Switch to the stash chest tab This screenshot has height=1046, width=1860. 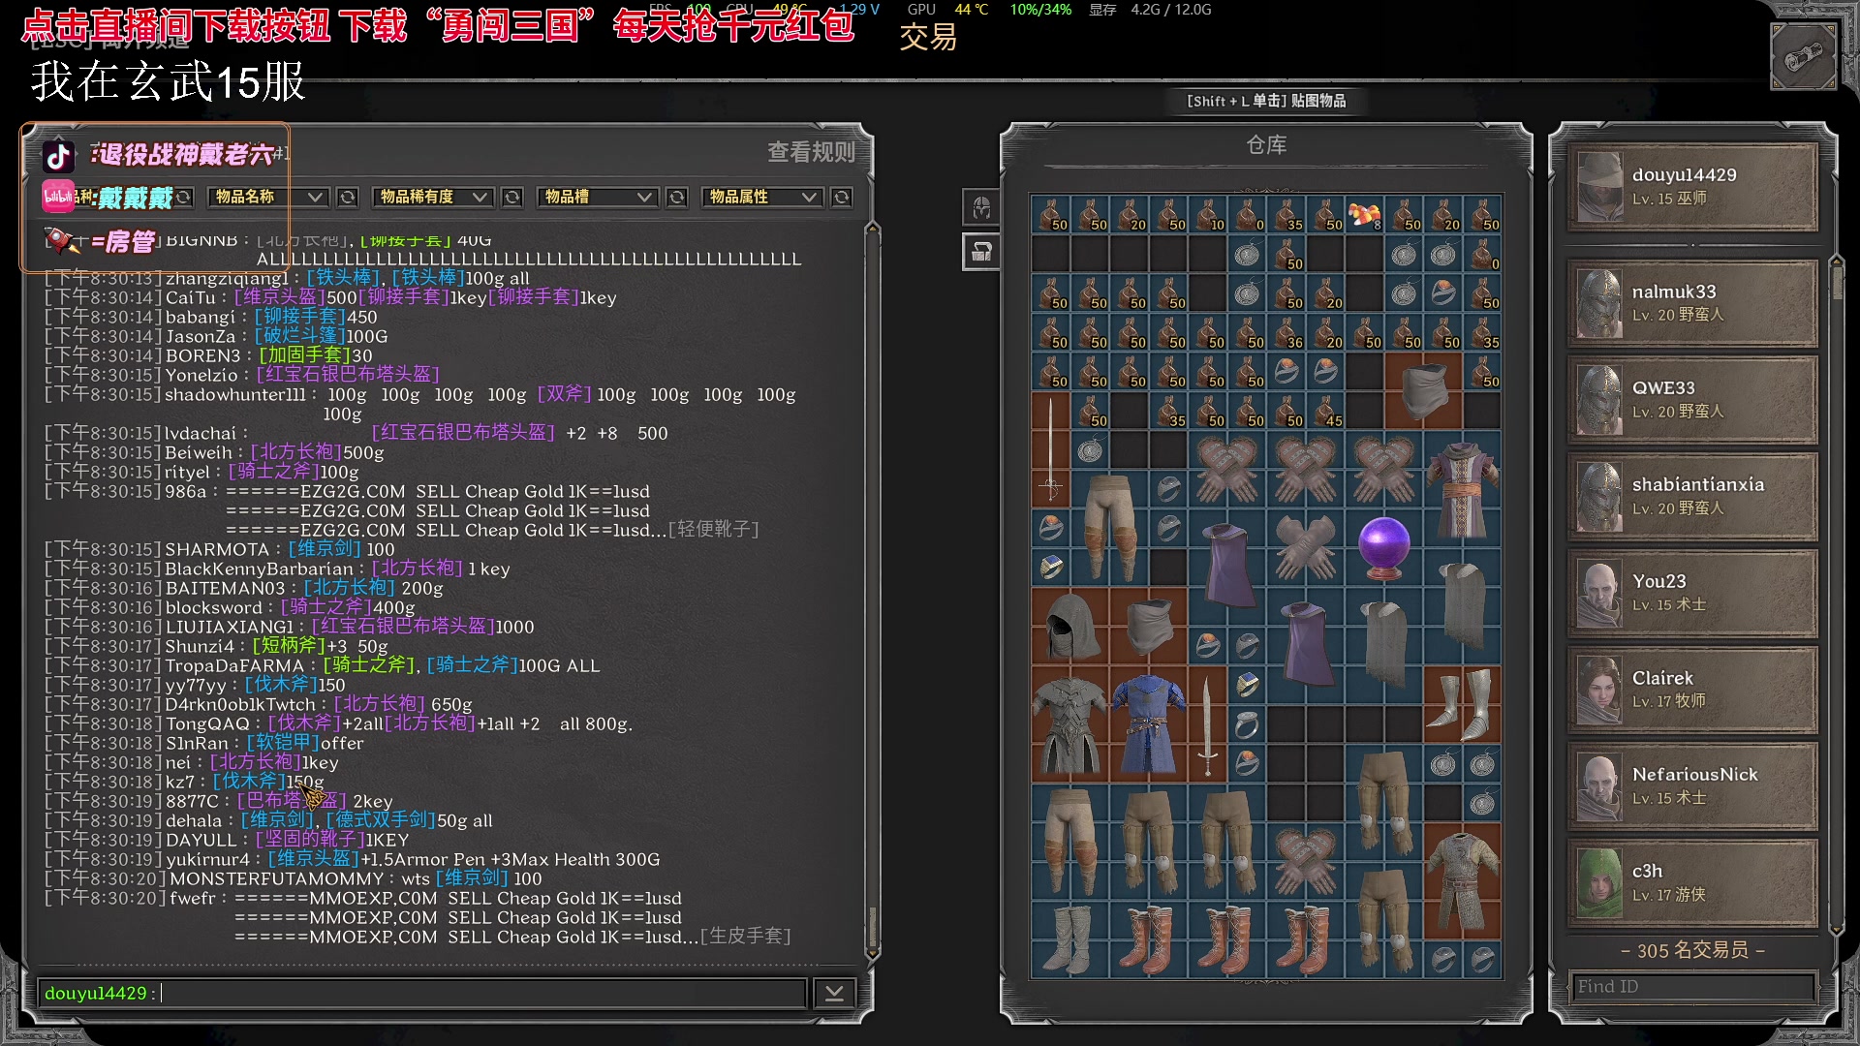coord(981,252)
